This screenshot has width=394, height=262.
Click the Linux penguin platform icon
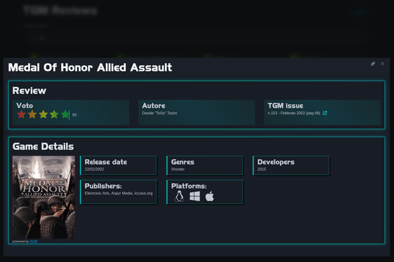179,196
